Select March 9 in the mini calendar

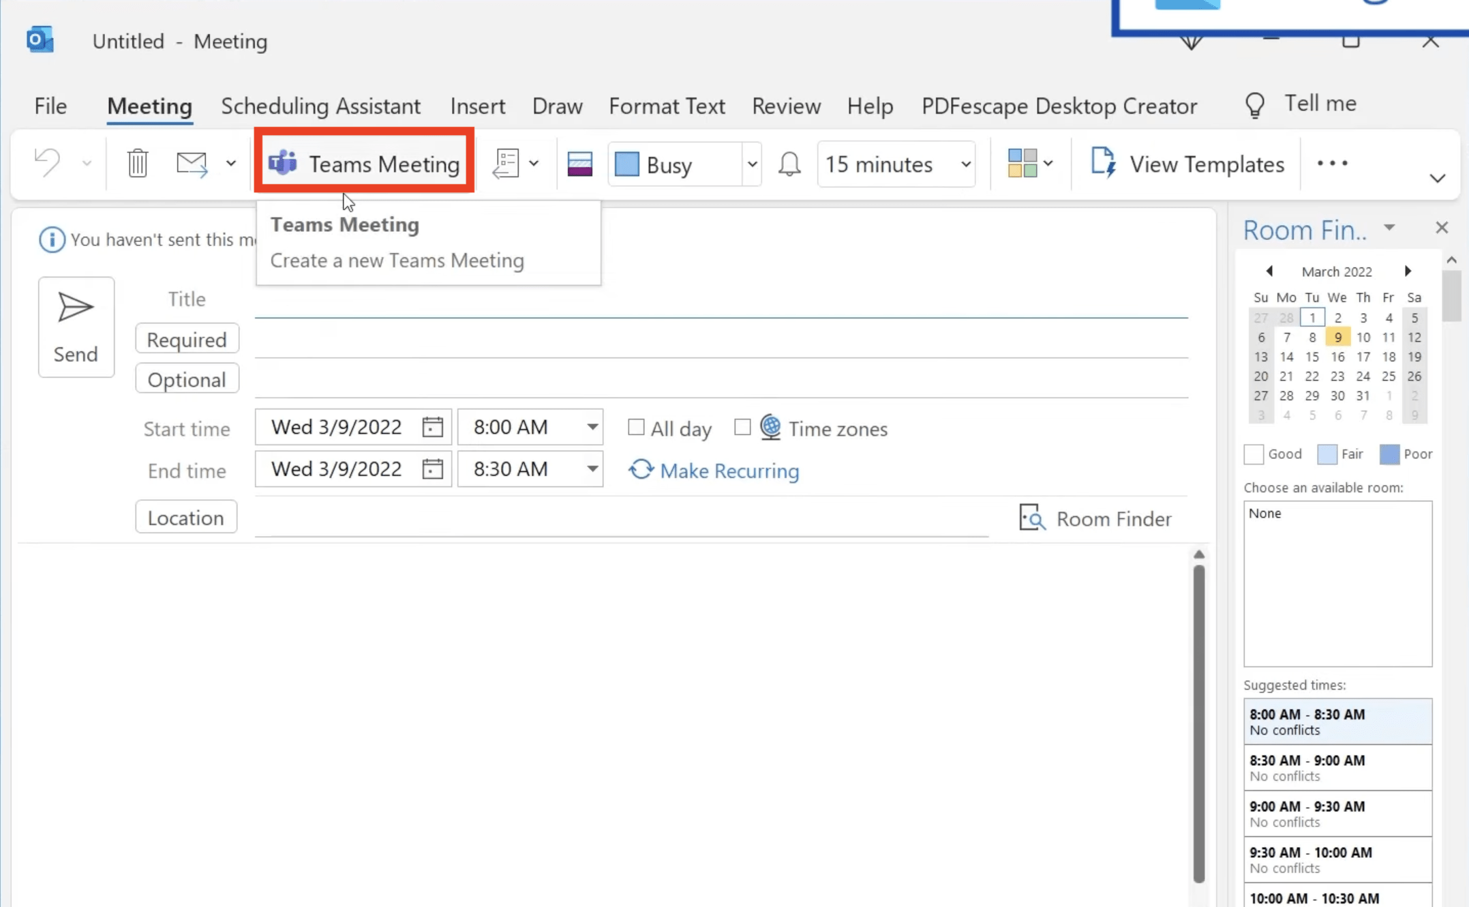(1337, 337)
